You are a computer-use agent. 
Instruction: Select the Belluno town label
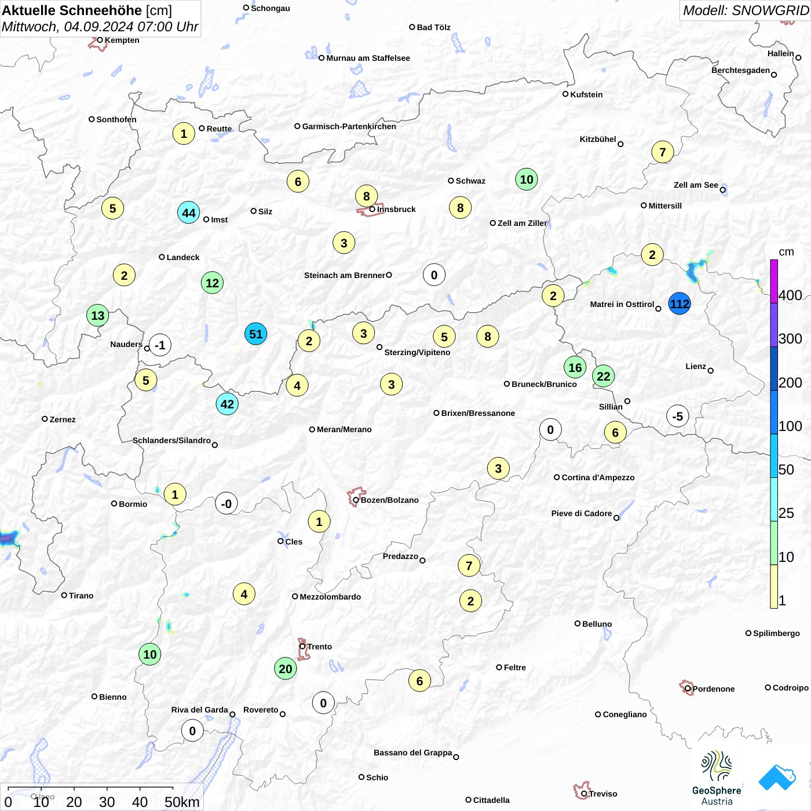[x=597, y=624]
